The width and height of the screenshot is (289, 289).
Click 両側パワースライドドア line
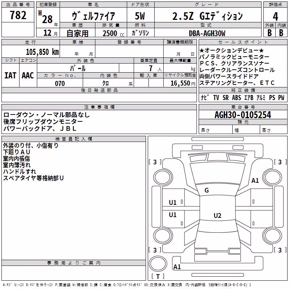[x=229, y=77]
